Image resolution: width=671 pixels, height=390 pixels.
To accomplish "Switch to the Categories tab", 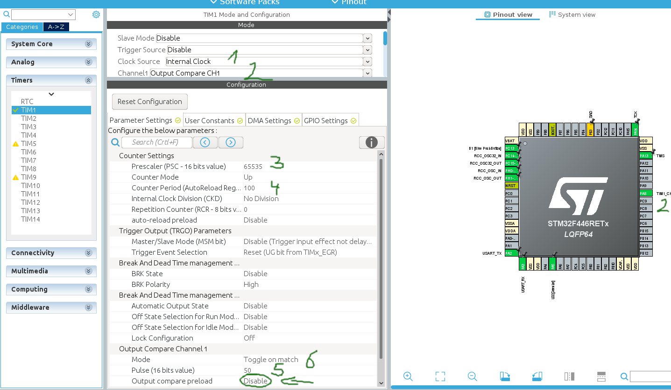I will [x=22, y=27].
